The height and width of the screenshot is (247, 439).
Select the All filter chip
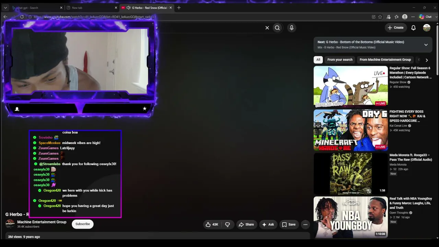click(318, 60)
